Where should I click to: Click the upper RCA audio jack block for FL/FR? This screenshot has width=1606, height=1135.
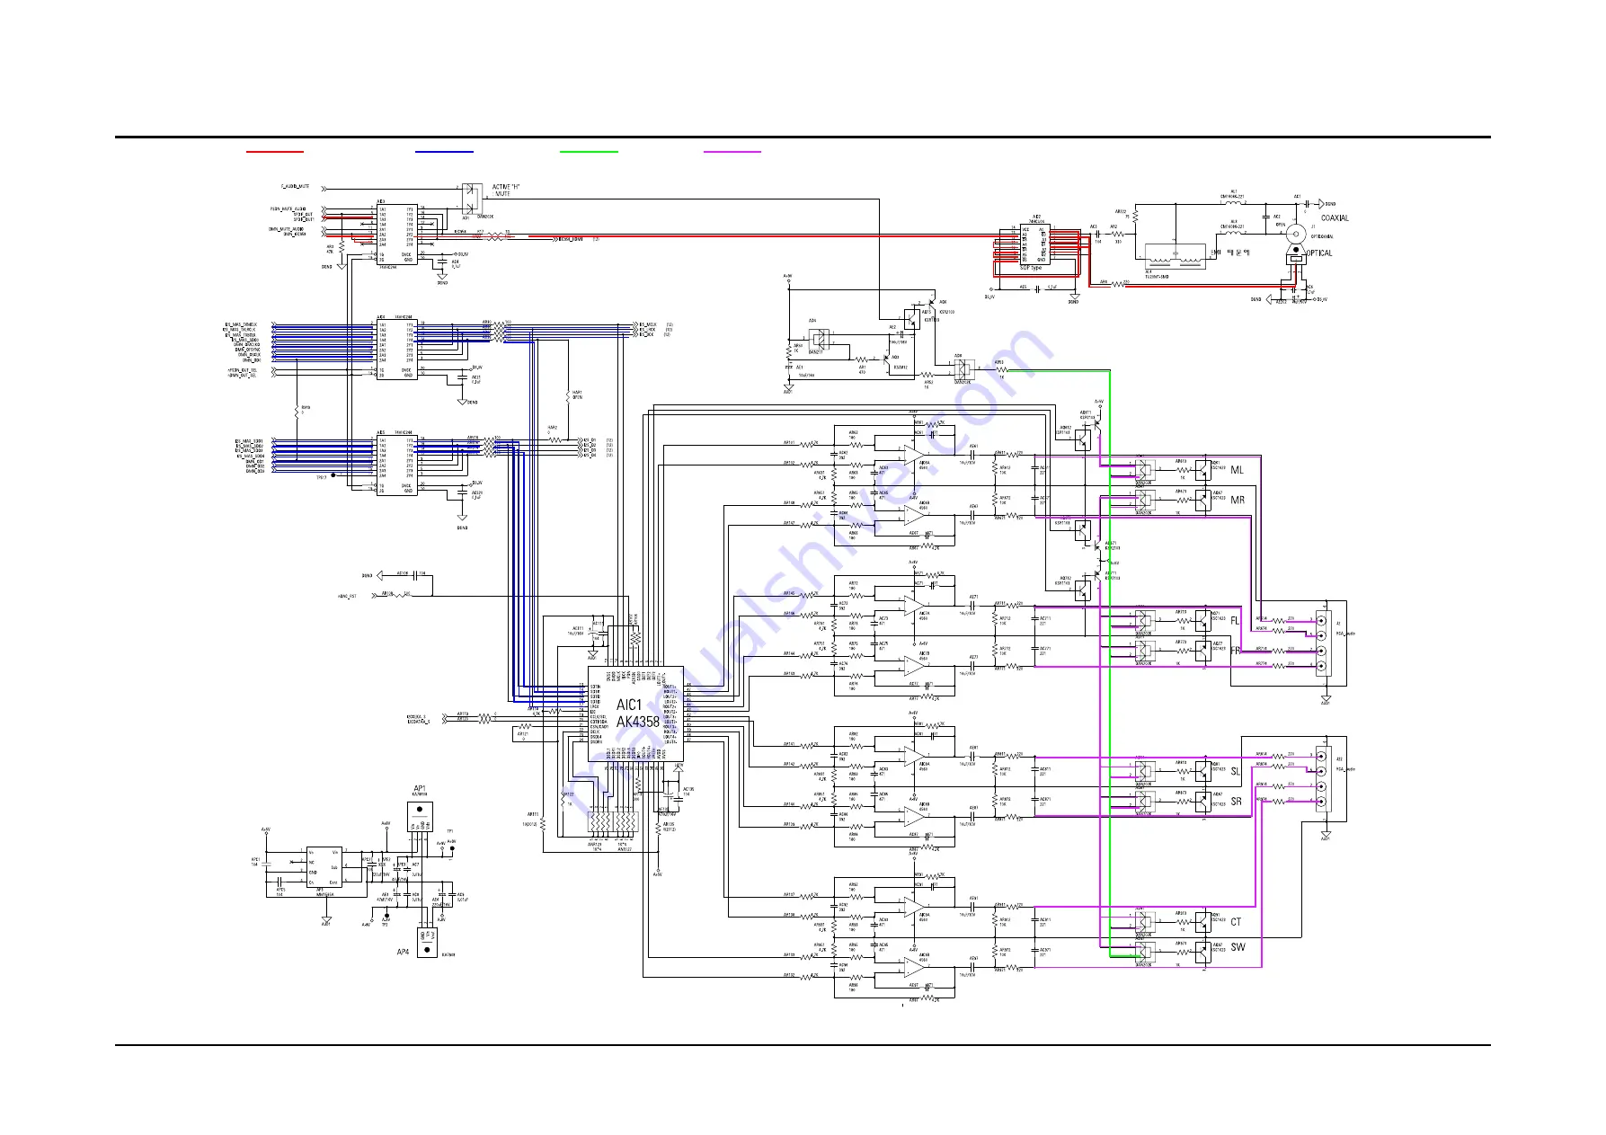(x=1324, y=643)
